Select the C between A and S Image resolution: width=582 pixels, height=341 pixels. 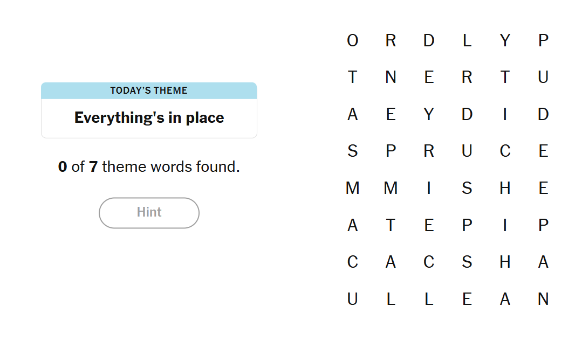point(429,262)
